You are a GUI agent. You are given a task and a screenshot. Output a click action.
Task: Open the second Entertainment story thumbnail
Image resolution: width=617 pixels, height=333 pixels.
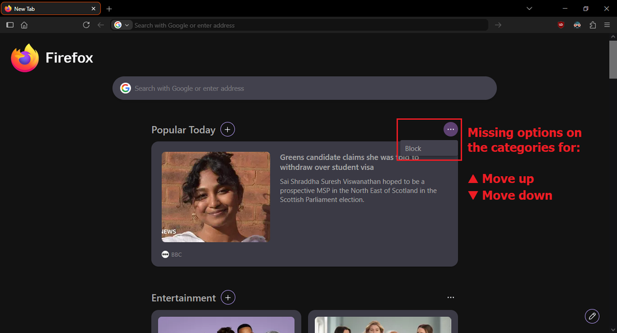pos(383,325)
